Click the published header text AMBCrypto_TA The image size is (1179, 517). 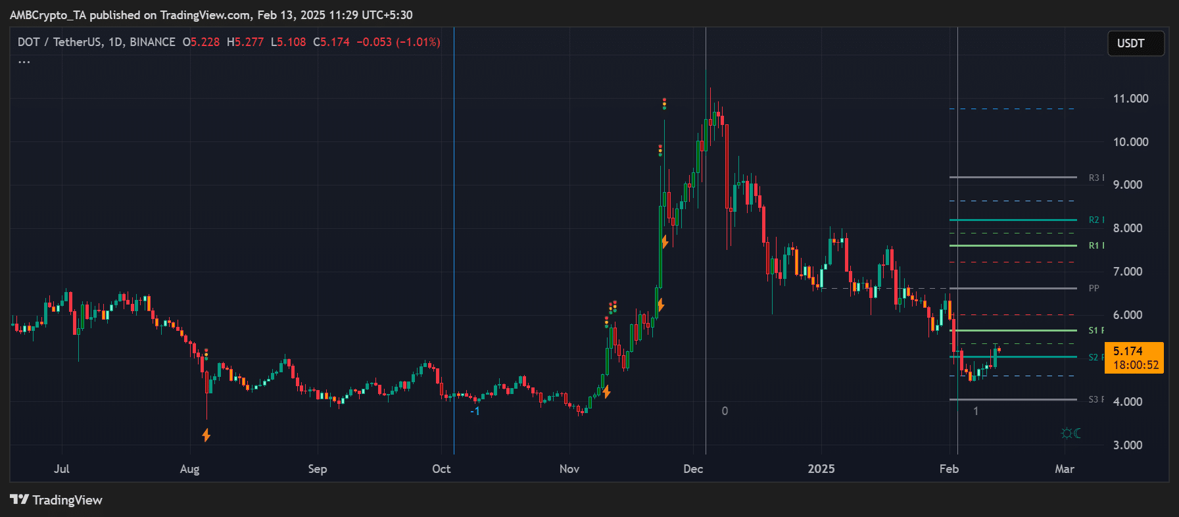(48, 15)
